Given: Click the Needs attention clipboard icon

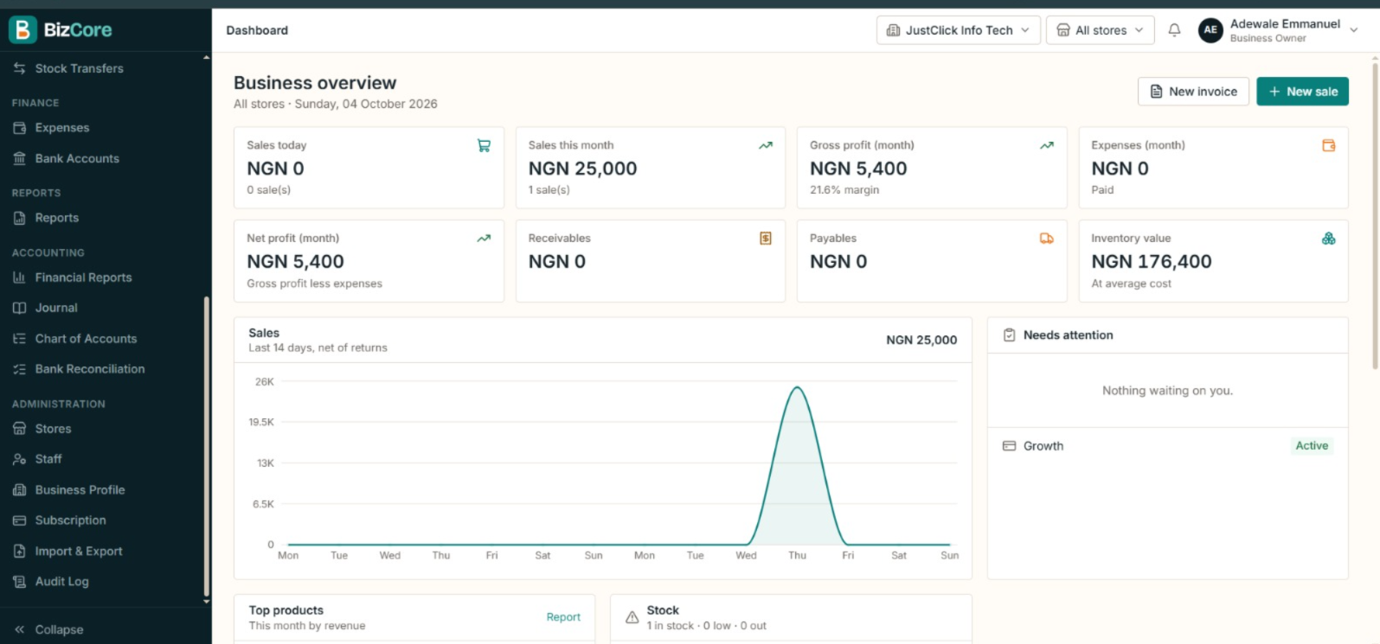Looking at the screenshot, I should [1009, 335].
